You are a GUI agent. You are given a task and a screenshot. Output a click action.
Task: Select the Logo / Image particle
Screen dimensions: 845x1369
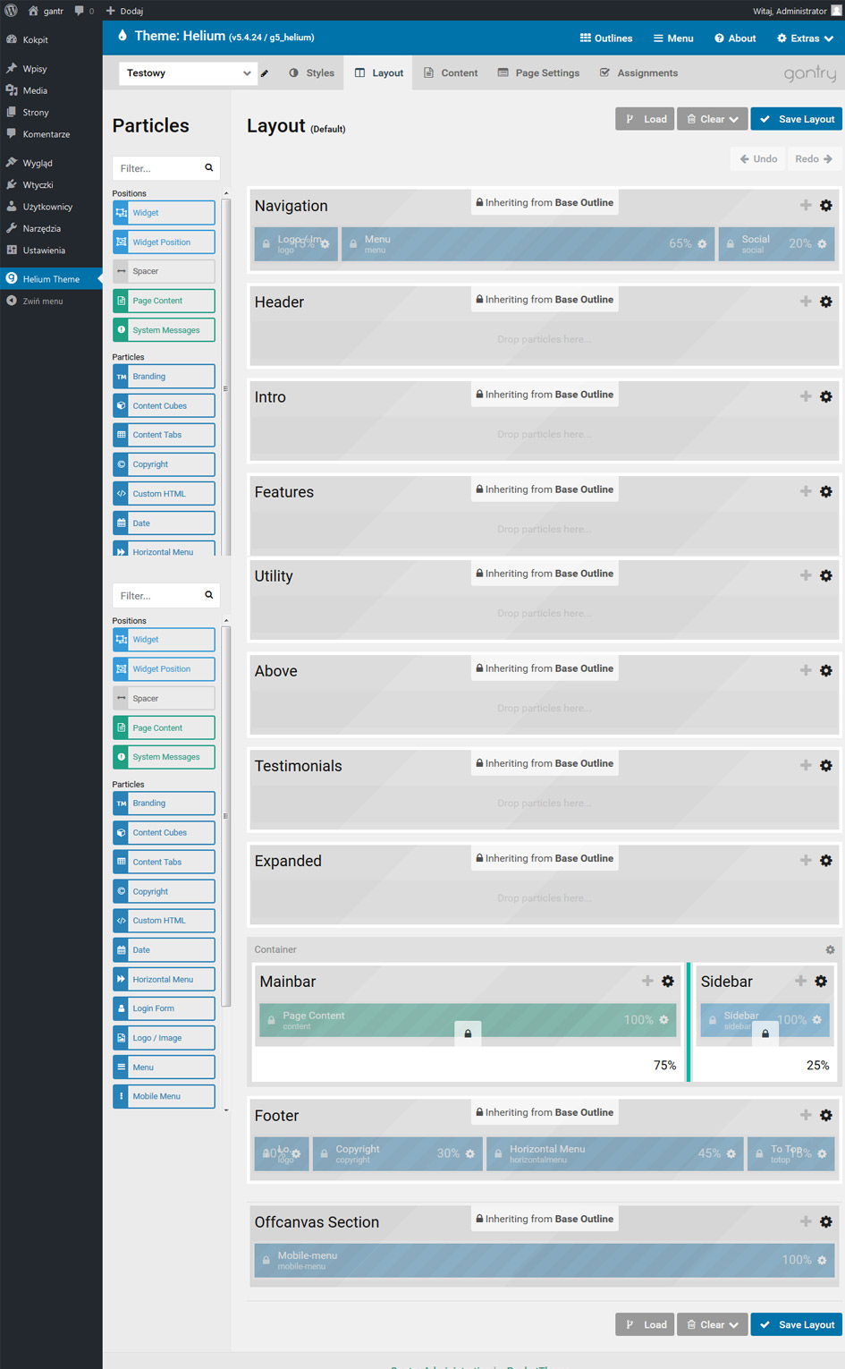164,1038
